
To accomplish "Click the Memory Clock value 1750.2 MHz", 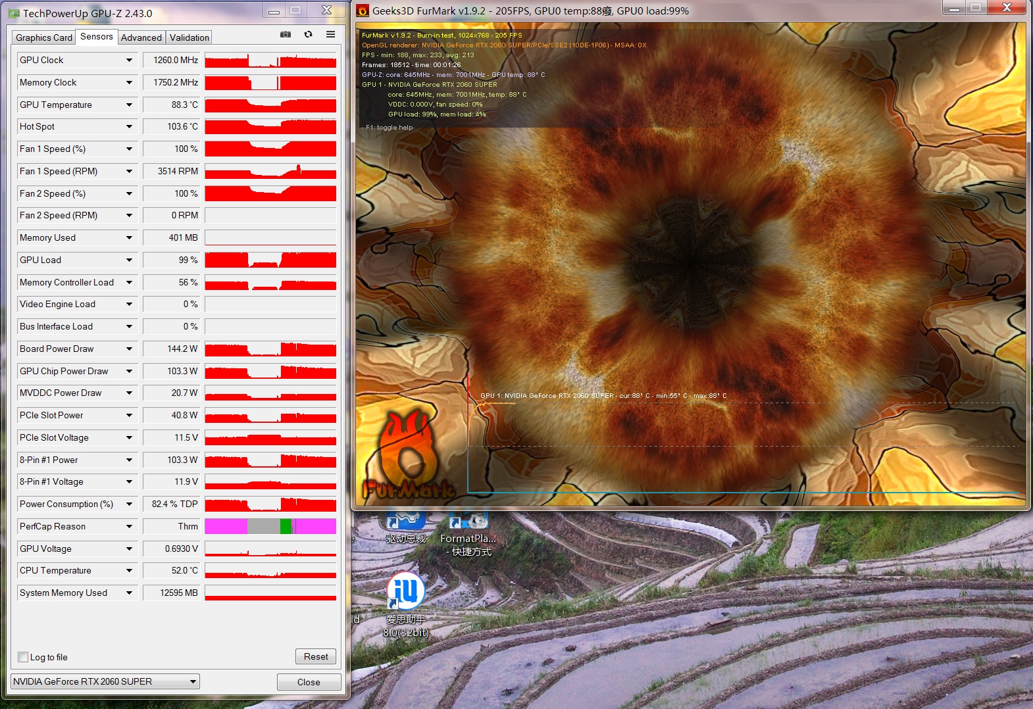I will click(x=171, y=82).
